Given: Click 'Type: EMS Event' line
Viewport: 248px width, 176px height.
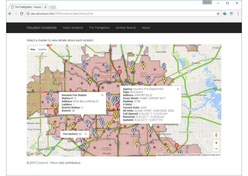Looking at the screenshot, I should point(133,92).
